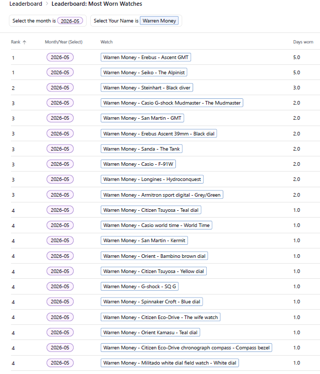The height and width of the screenshot is (374, 320).
Task: Click the 1.0 days worn in Citizen Tsuyosa Teal row
Action: tap(297, 210)
